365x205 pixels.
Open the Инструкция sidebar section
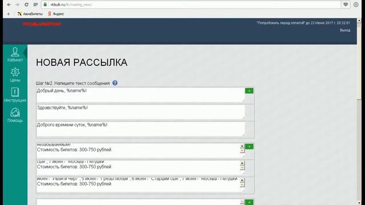click(x=15, y=95)
